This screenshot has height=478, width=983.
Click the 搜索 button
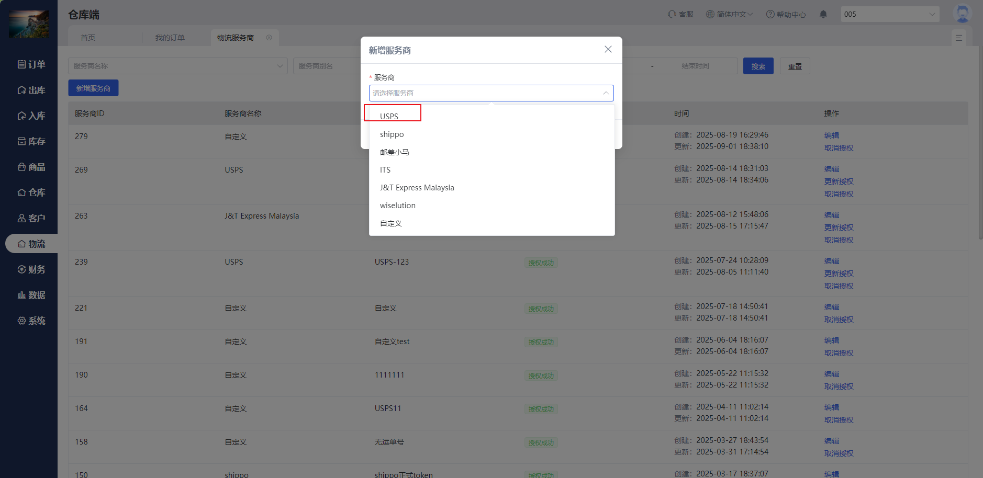[x=758, y=66]
